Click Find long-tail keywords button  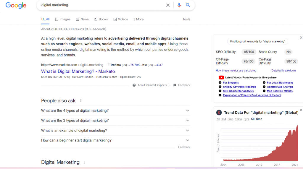(258, 41)
